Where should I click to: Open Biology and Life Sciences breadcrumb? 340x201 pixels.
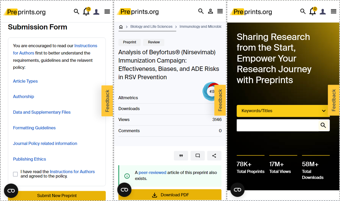151,26
